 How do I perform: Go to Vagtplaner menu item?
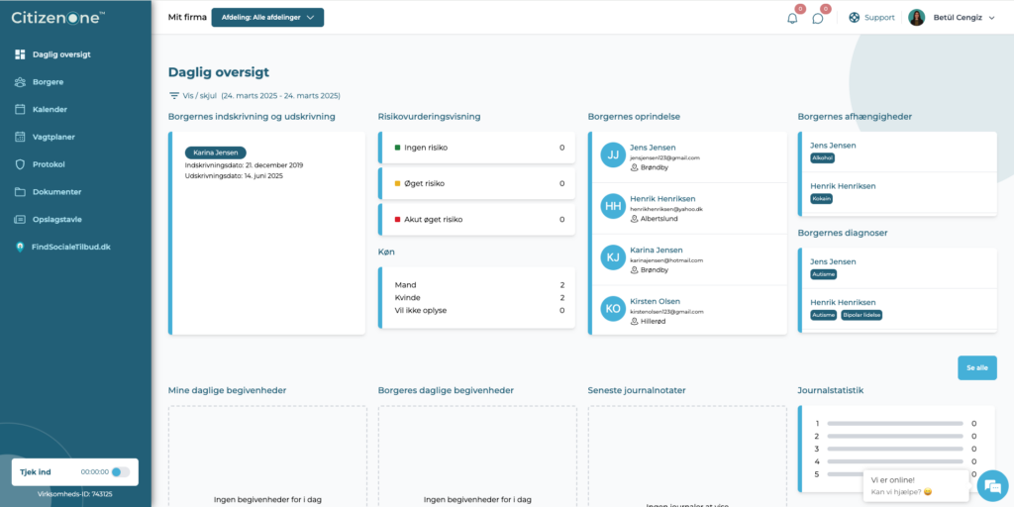[53, 137]
